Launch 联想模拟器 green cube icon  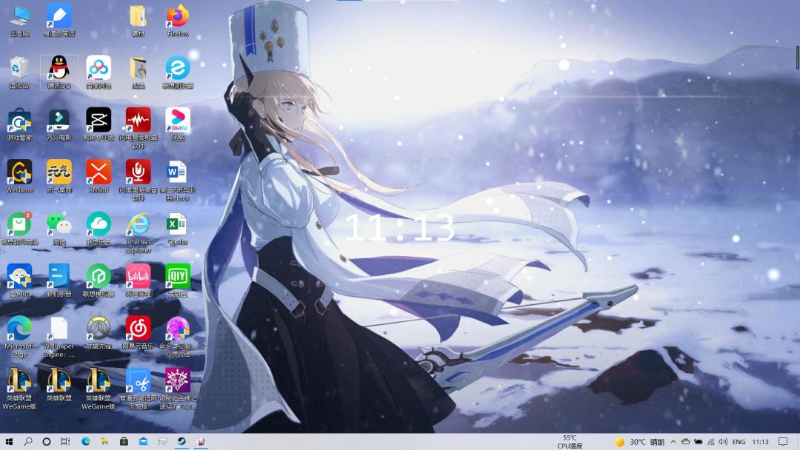click(x=99, y=281)
